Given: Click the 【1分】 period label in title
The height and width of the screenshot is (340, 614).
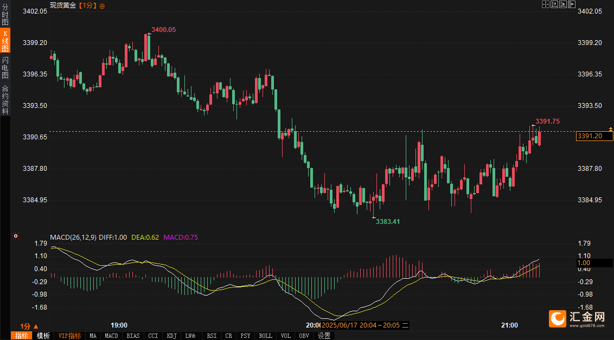Looking at the screenshot, I should coord(88,5).
